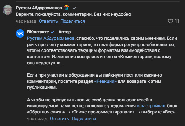Viewport: 185px width, 126px height.
Task: Open the blue mention Рустам Абдурахманов in reply
Action: pos(51,38)
